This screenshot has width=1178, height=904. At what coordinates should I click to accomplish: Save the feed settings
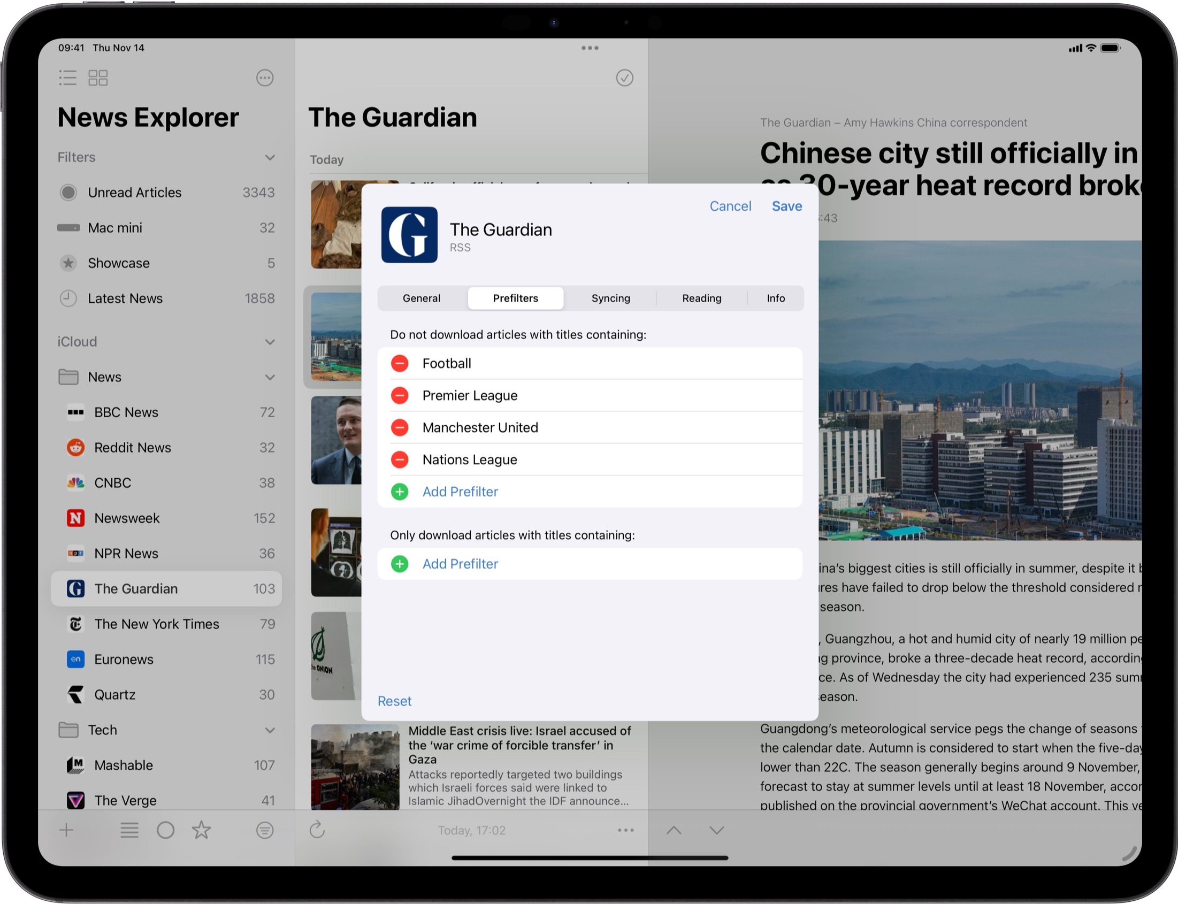pyautogui.click(x=787, y=206)
